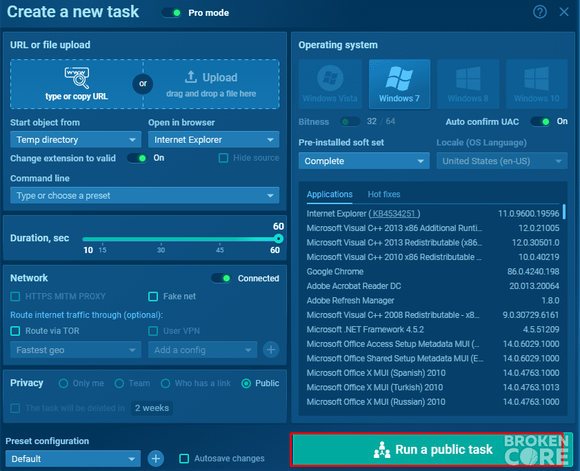Toggle Auto confirm UAC switch
This screenshot has width=580, height=471.
pyautogui.click(x=540, y=122)
